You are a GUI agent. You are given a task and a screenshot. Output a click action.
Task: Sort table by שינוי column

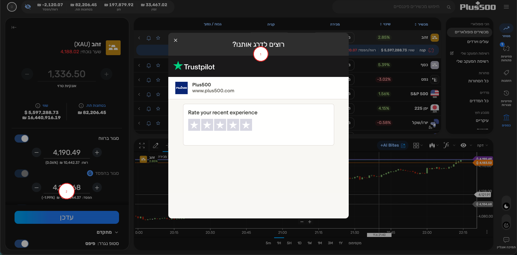point(385,24)
